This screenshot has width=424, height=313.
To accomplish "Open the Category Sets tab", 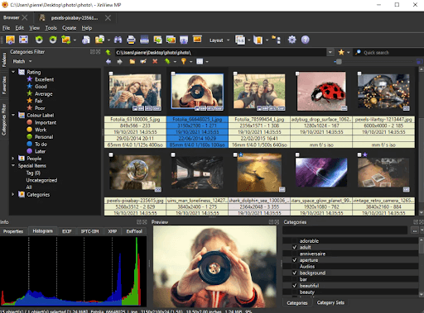I will click(330, 302).
